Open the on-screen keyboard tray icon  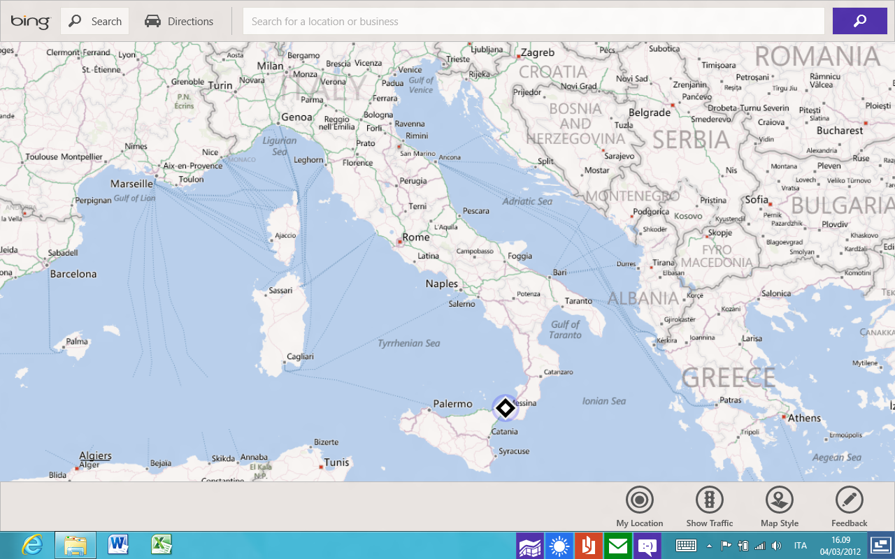click(x=686, y=546)
